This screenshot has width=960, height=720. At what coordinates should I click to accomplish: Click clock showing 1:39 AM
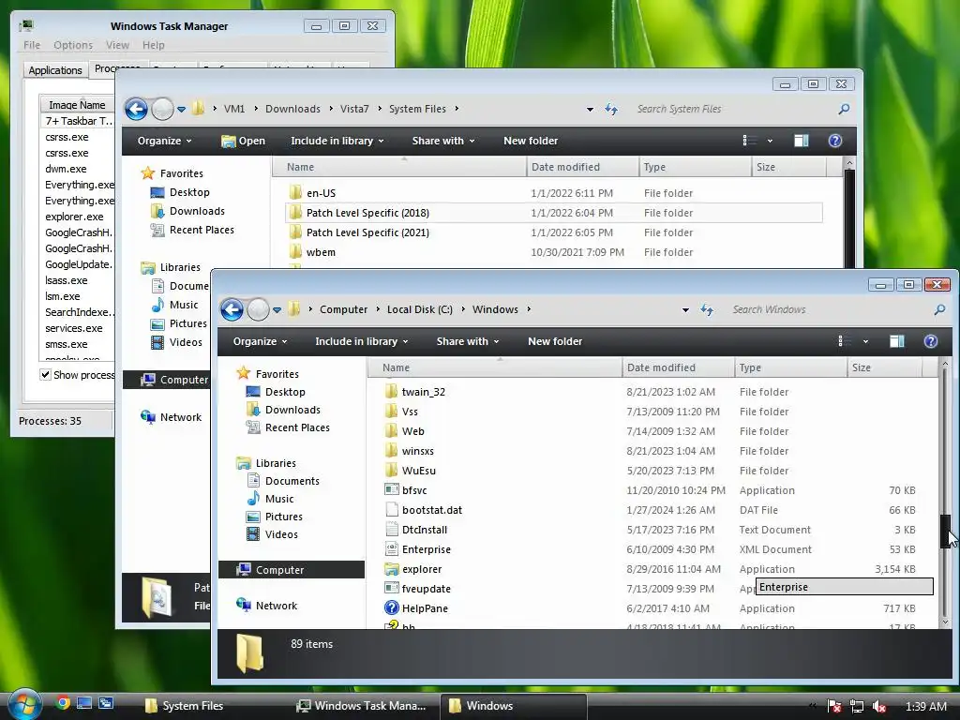(x=925, y=706)
